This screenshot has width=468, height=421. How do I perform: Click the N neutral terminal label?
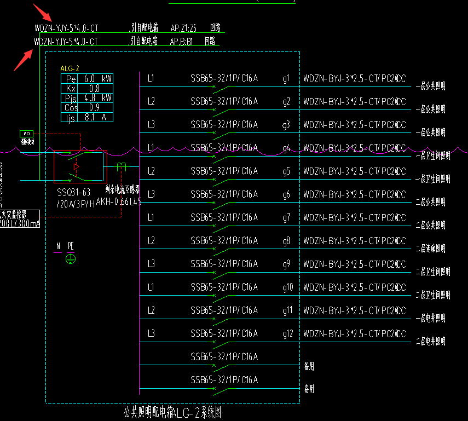(x=58, y=246)
